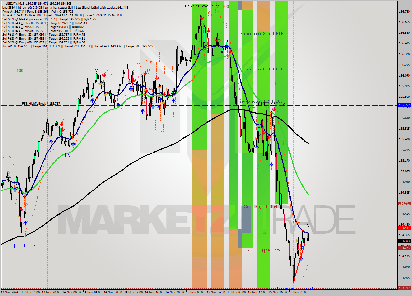
Task: Click the '0 New Buy Wave started' label
Action: (293, 289)
